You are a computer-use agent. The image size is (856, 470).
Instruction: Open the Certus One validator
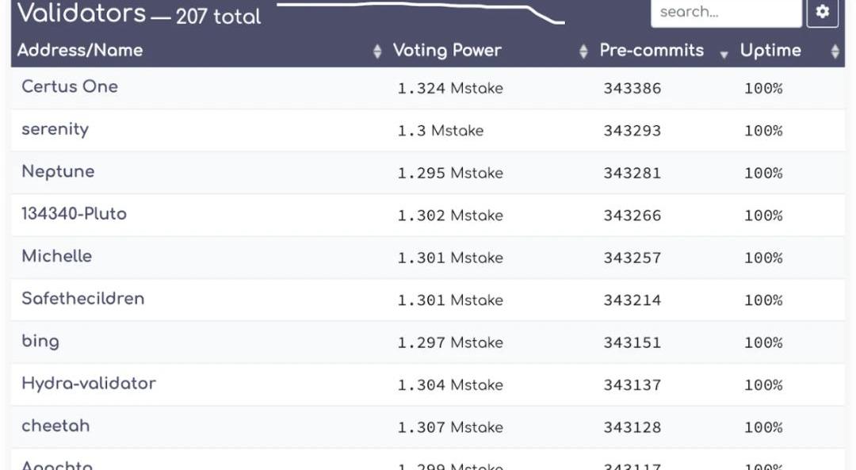coord(70,86)
